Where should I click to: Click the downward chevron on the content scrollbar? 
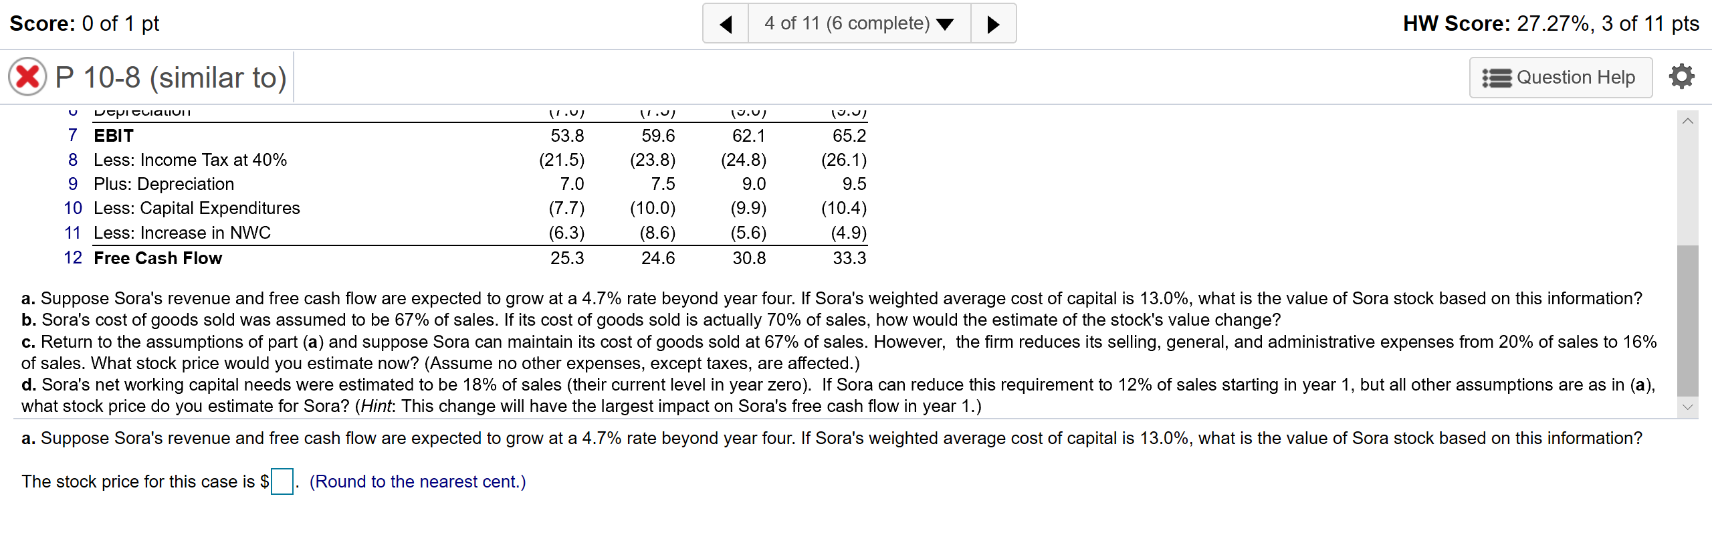(1688, 408)
